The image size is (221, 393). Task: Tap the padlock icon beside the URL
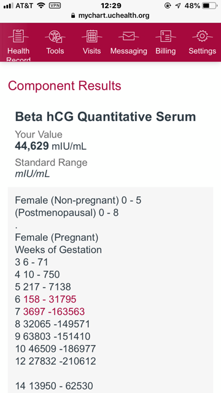tap(73, 16)
